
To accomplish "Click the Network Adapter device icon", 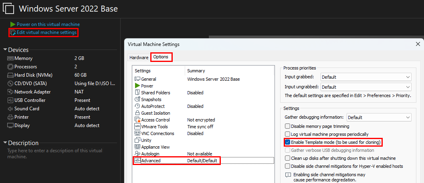I will (x=10, y=92).
